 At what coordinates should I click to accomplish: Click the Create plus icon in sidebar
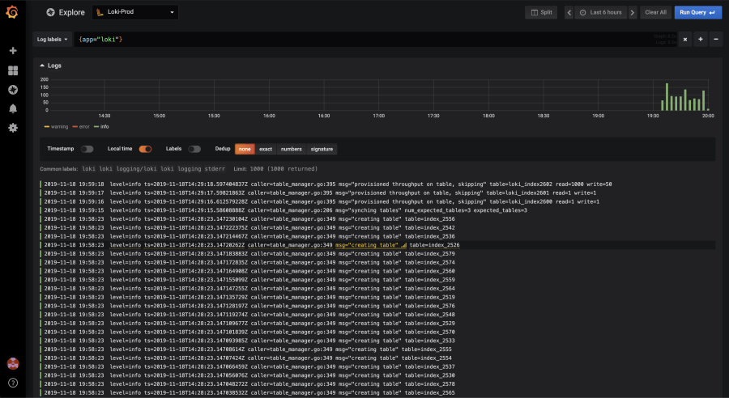(13, 51)
